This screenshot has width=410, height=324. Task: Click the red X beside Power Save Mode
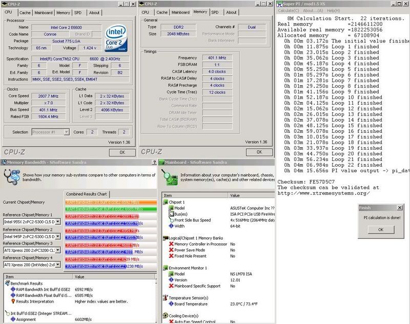171,250
